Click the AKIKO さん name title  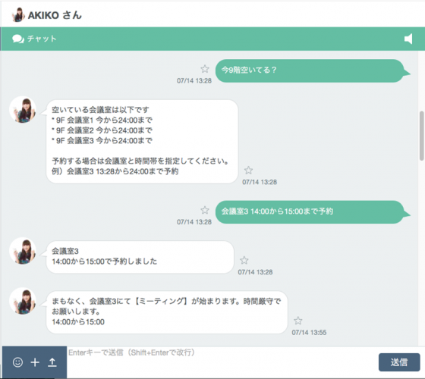click(55, 15)
